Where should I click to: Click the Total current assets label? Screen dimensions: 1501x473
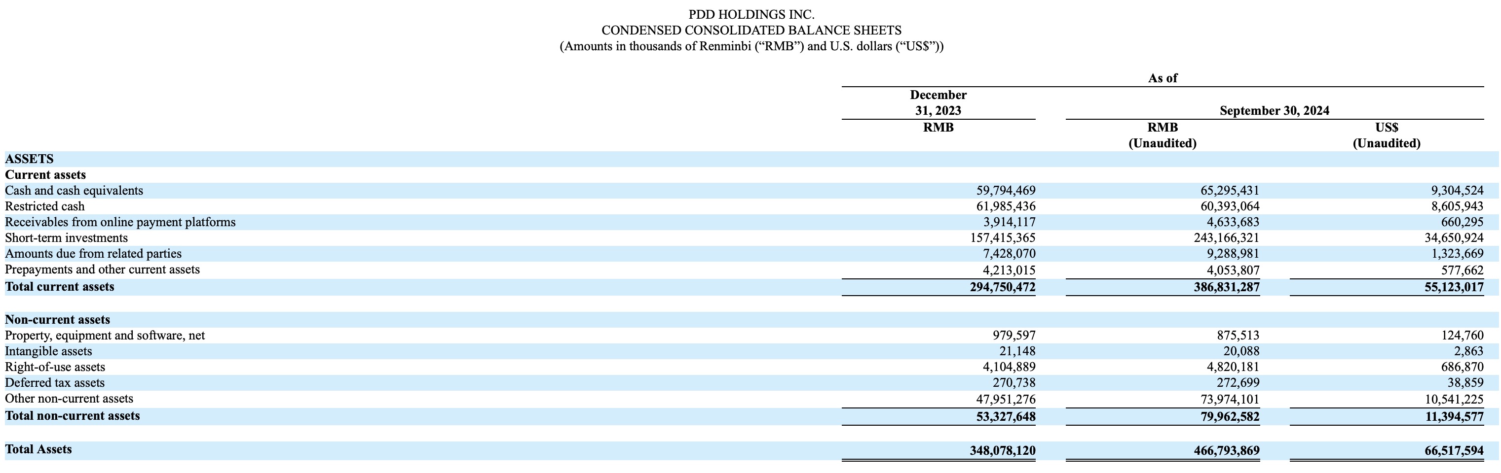(59, 286)
